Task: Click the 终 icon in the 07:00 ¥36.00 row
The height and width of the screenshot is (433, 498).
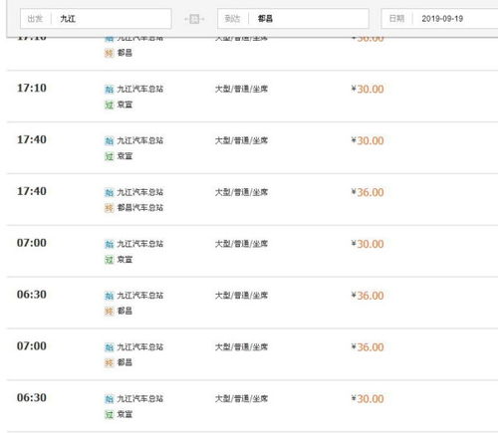Action: point(109,362)
